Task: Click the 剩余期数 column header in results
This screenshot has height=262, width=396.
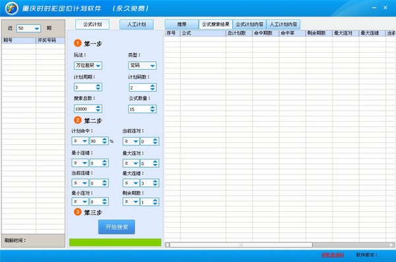Action: (319, 34)
